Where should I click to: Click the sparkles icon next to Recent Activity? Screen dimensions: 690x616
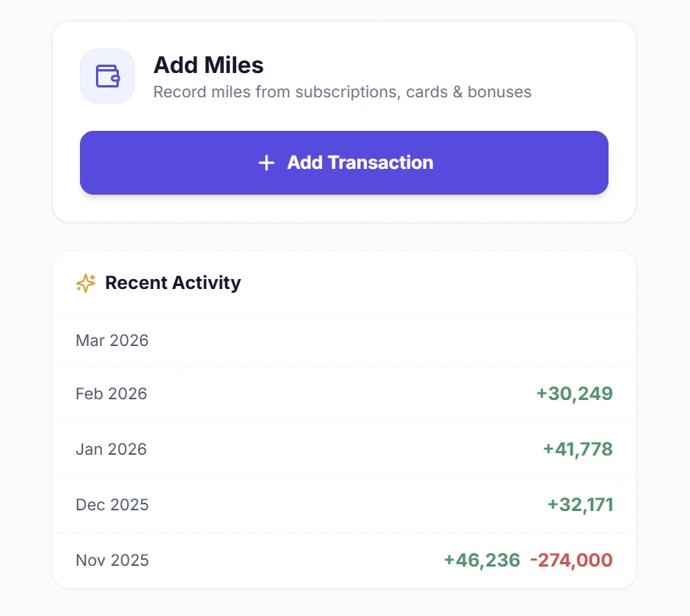[x=85, y=282]
